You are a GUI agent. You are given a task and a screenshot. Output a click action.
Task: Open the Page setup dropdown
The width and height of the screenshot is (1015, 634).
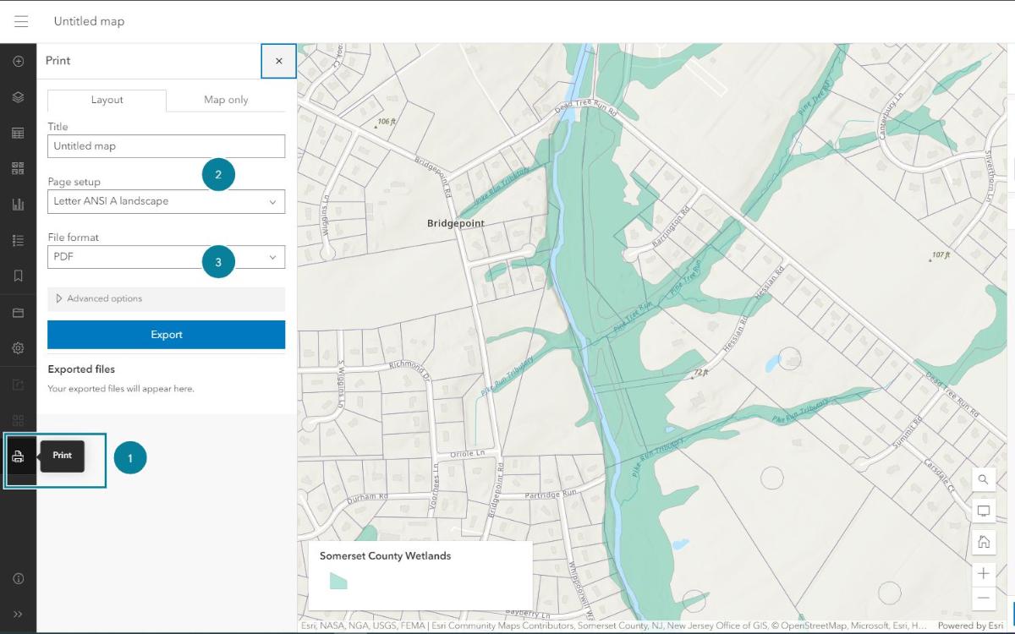pos(166,201)
